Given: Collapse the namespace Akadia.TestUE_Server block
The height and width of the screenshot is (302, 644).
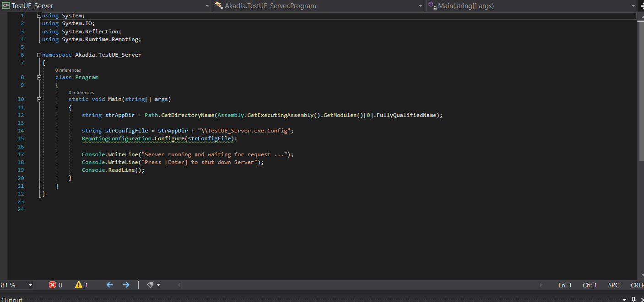Looking at the screenshot, I should click(39, 55).
